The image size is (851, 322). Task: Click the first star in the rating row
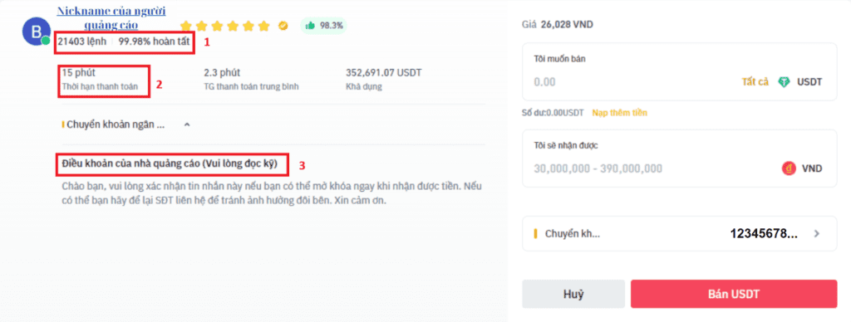(186, 26)
